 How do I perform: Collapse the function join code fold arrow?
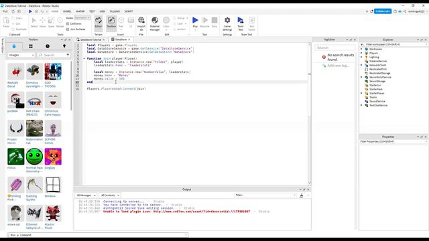(84, 58)
